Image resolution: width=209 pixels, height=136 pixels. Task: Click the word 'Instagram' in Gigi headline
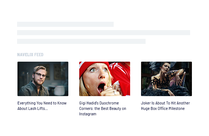88,114
